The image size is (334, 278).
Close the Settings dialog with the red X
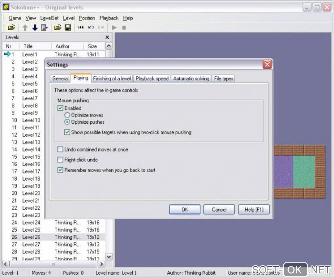[267, 64]
